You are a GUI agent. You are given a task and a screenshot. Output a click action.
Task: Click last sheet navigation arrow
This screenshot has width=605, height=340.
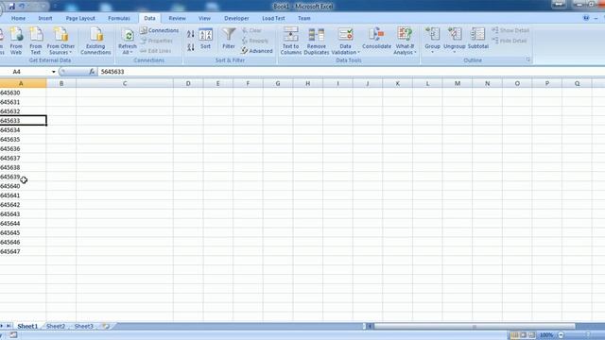click(x=9, y=326)
